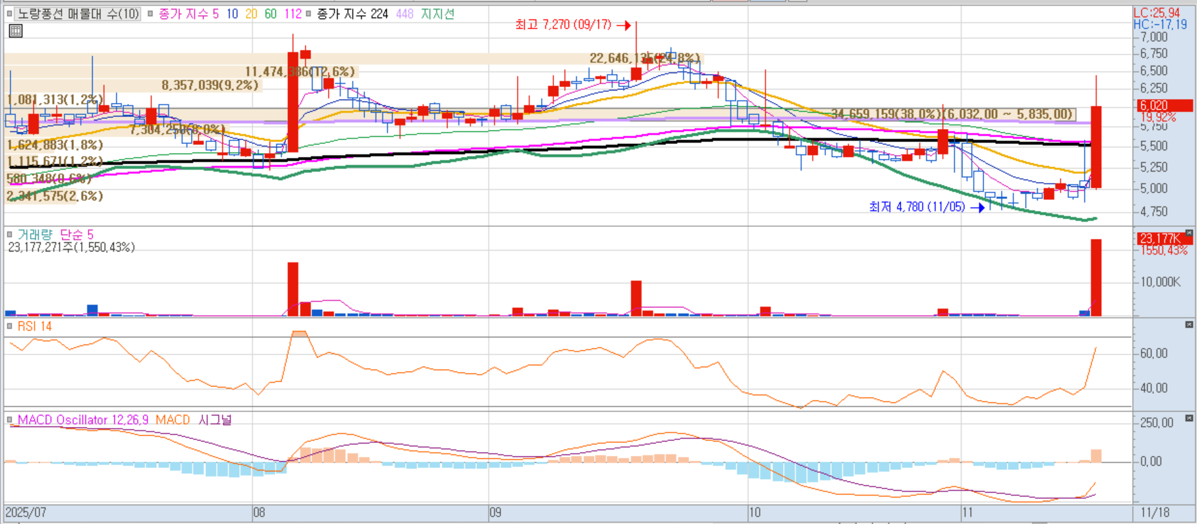Click the orange 20 moving average label

[251, 14]
